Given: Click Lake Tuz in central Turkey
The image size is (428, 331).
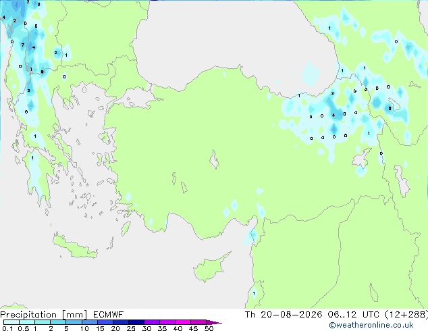Looking at the screenshot, I should 214,160.
